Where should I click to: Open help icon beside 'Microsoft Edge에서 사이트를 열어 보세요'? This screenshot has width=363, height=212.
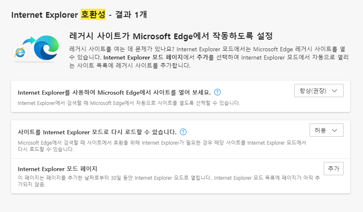tap(217, 92)
